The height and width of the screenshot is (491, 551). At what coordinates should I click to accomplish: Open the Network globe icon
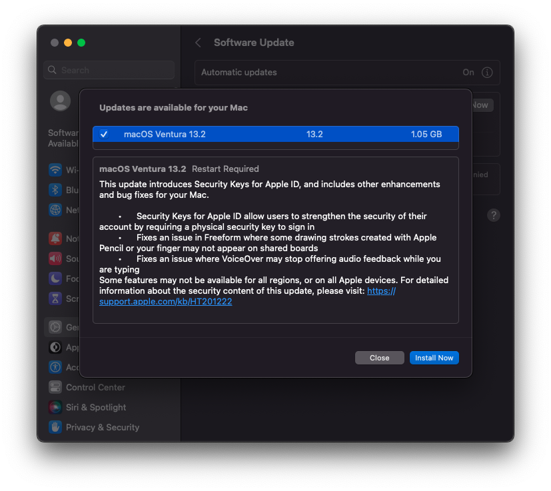click(55, 210)
